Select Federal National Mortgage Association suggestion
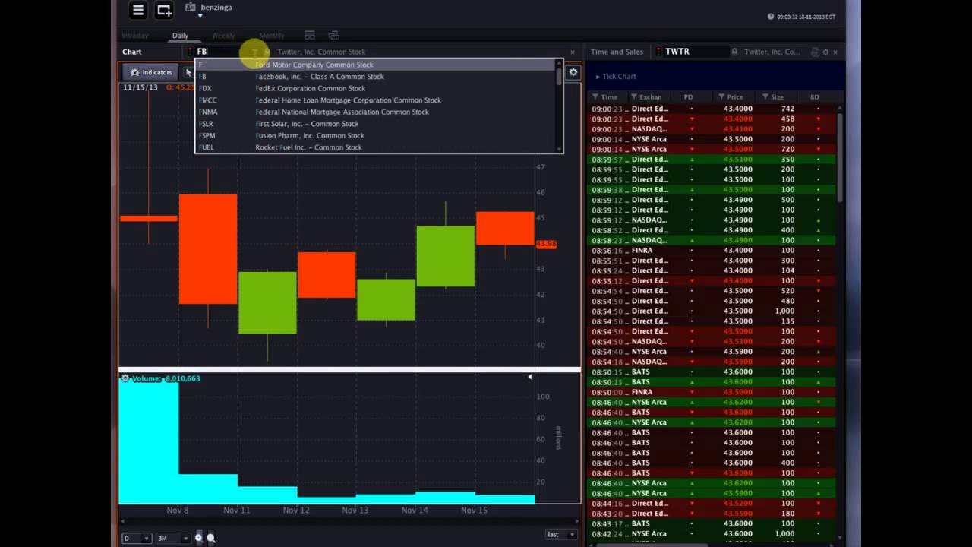The width and height of the screenshot is (972, 547). (377, 112)
